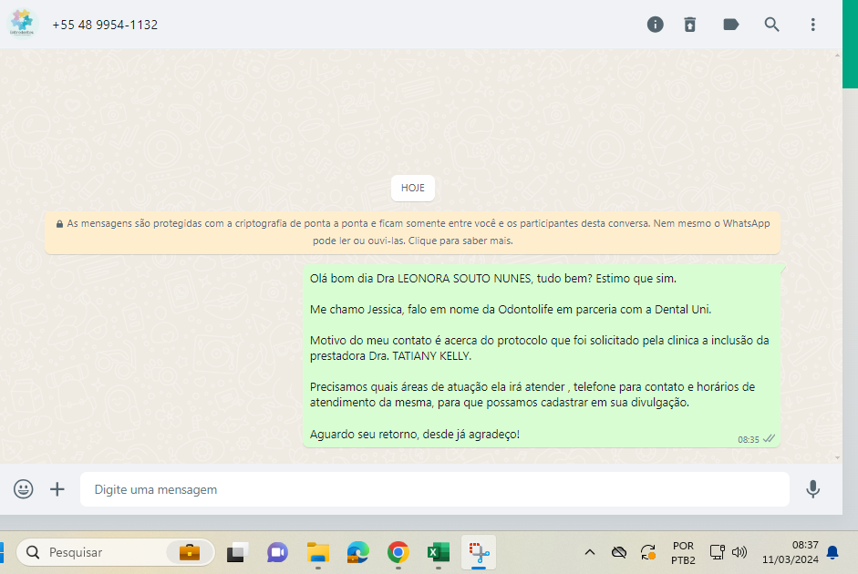Click the cloud sync-off tray icon
Viewport: 858px width, 574px height.
(619, 553)
